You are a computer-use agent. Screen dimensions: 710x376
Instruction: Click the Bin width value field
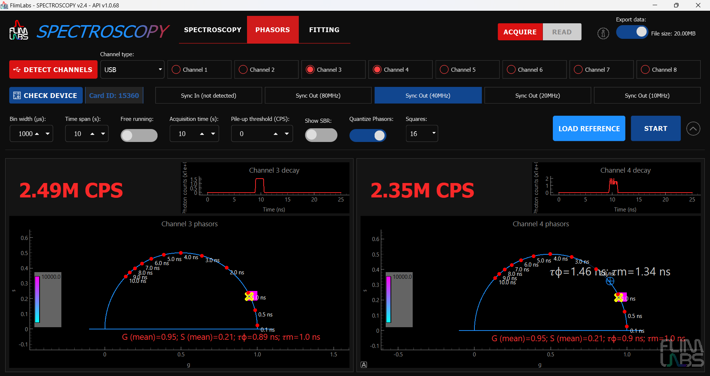(x=26, y=133)
